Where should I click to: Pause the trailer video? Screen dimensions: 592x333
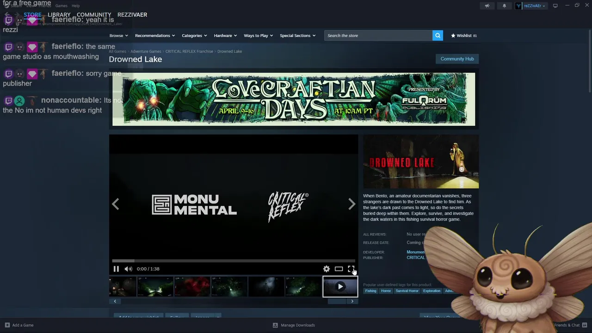click(116, 269)
